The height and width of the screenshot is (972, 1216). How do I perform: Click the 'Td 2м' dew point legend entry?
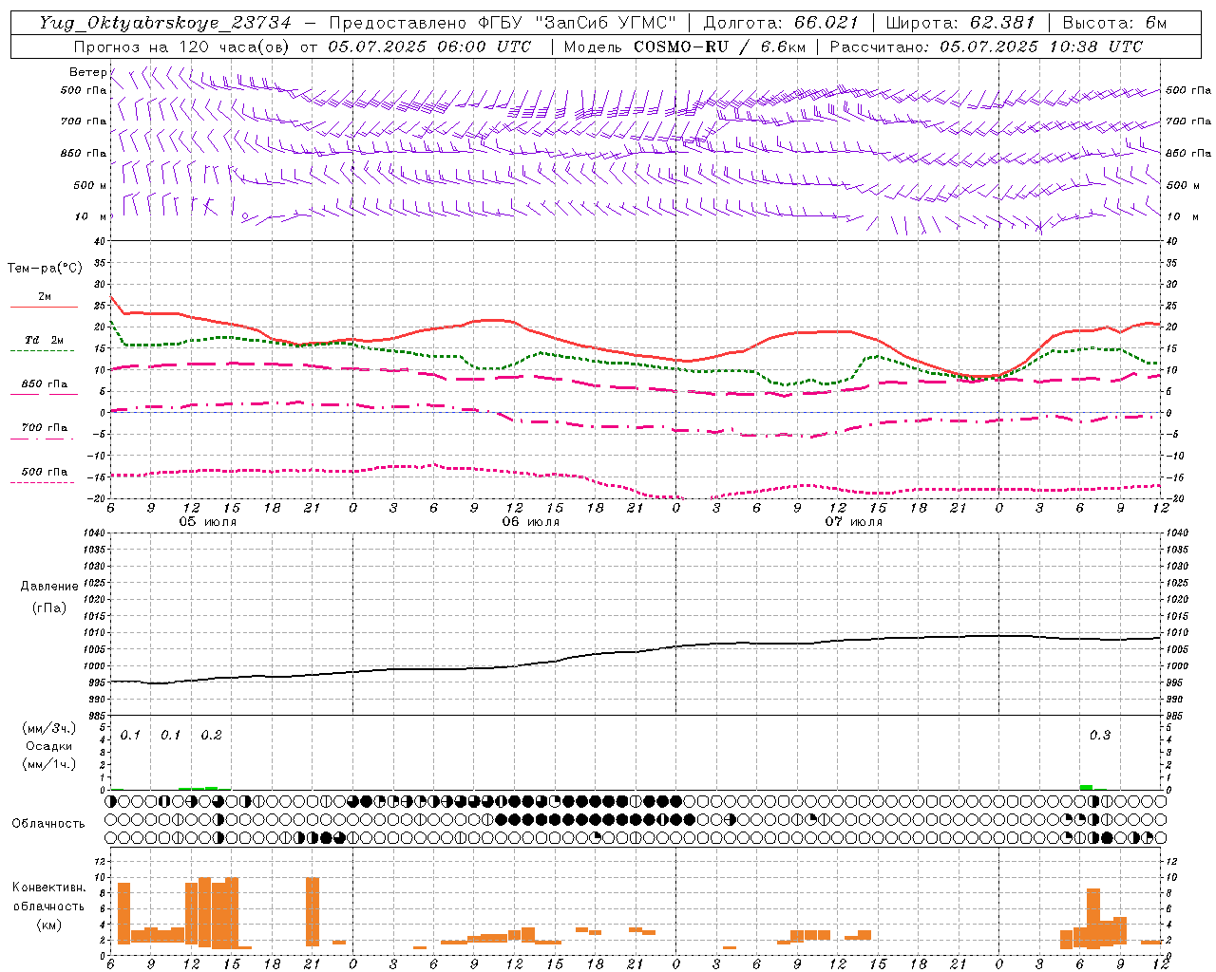[44, 340]
